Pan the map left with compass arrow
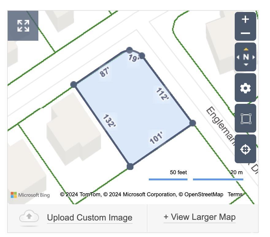 tap(238, 57)
